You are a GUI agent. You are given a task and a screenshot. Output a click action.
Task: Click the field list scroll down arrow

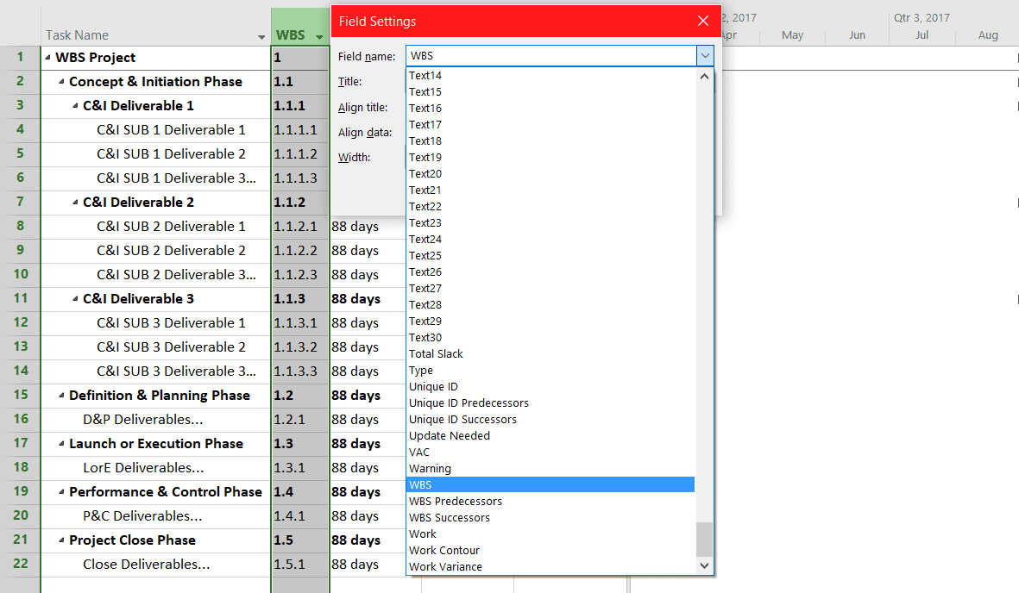coord(704,565)
